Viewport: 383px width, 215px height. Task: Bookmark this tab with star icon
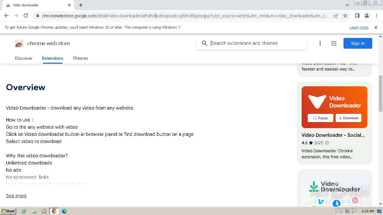(345, 16)
